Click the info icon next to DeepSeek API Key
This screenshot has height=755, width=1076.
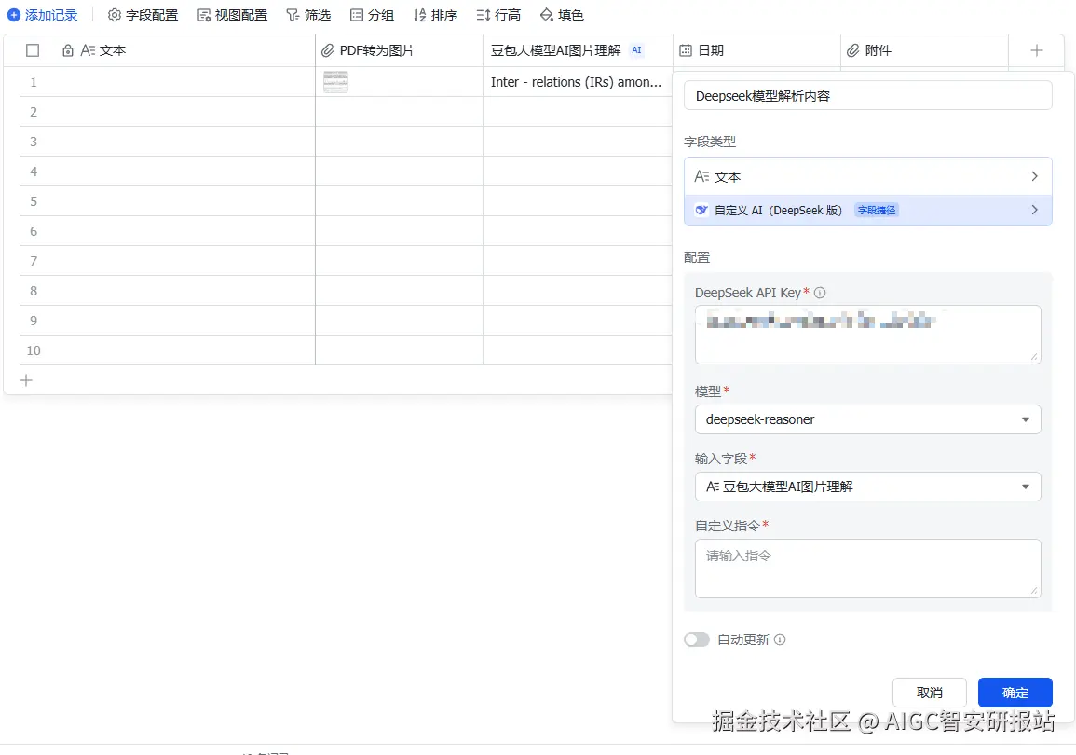click(820, 293)
